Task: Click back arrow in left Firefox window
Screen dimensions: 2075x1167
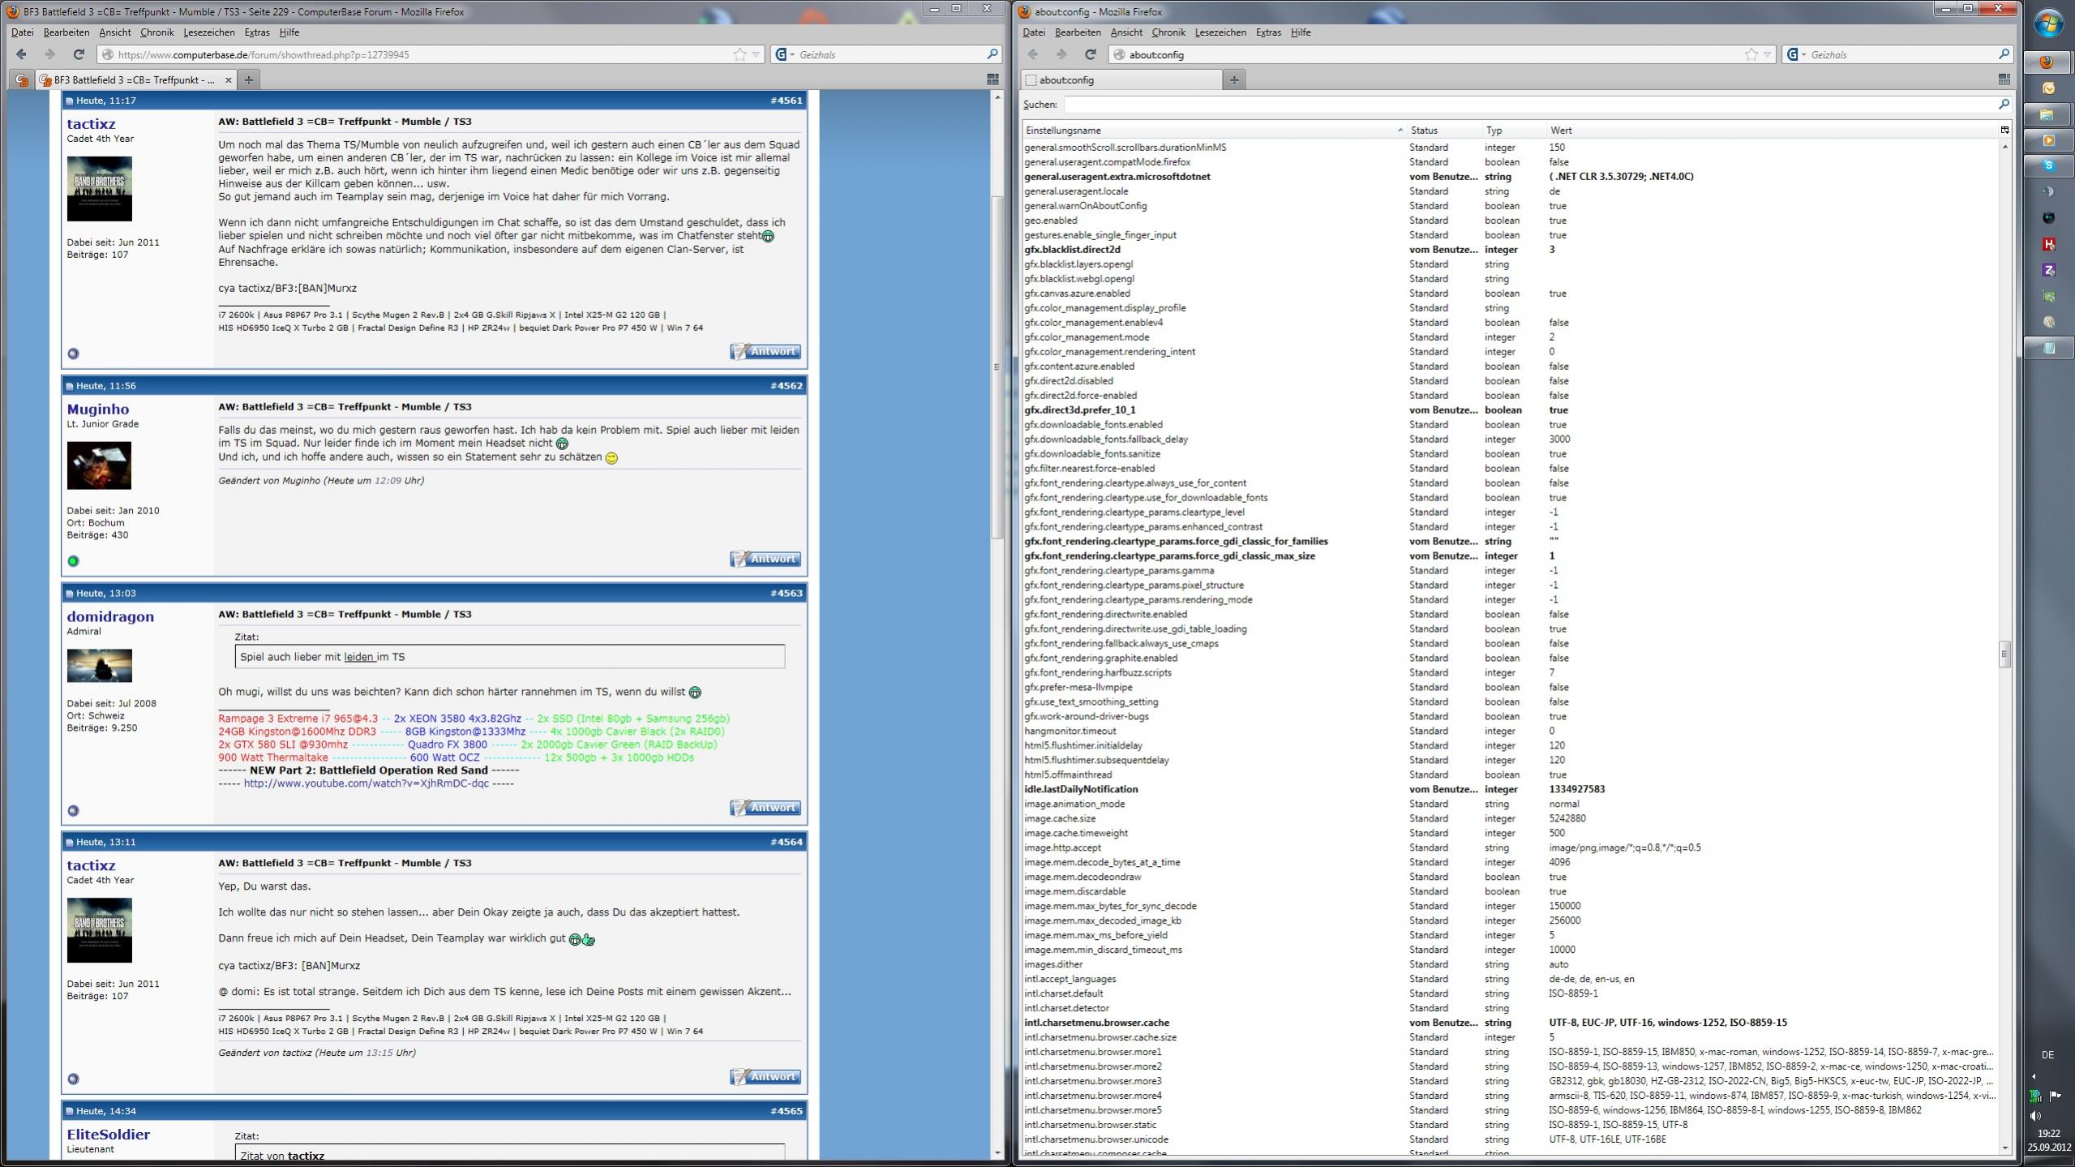Action: [22, 54]
